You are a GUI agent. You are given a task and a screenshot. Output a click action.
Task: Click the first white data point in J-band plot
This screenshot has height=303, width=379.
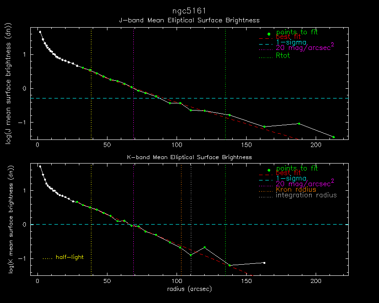(x=40, y=32)
